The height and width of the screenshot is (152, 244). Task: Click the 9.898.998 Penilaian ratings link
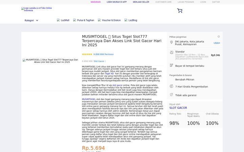[103, 54]
